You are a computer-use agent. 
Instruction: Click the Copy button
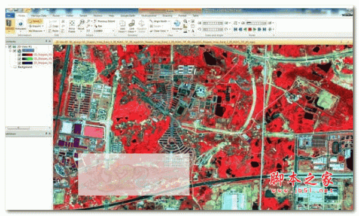pos(54,26)
